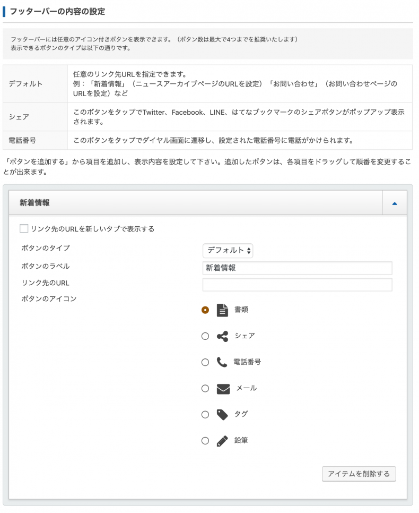
Task: Focus the ボタンのラベル text field
Action: tap(297, 268)
